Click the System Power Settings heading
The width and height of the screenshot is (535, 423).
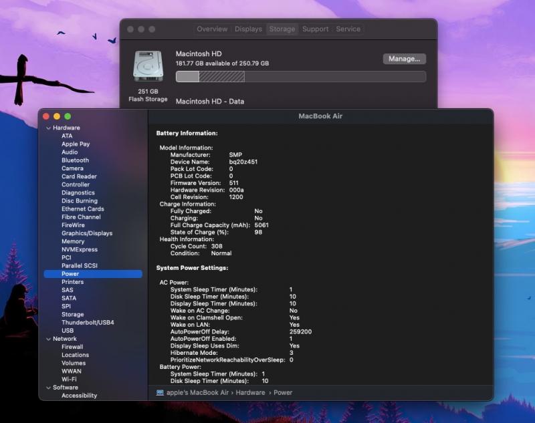(x=192, y=268)
